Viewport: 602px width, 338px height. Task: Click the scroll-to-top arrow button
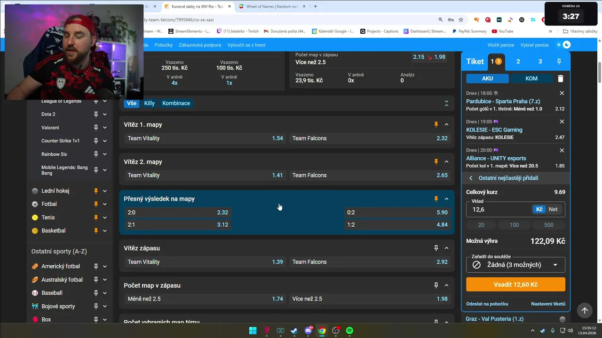click(x=585, y=310)
